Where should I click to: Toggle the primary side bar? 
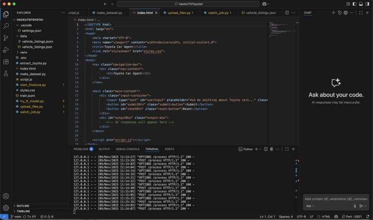[354, 4]
